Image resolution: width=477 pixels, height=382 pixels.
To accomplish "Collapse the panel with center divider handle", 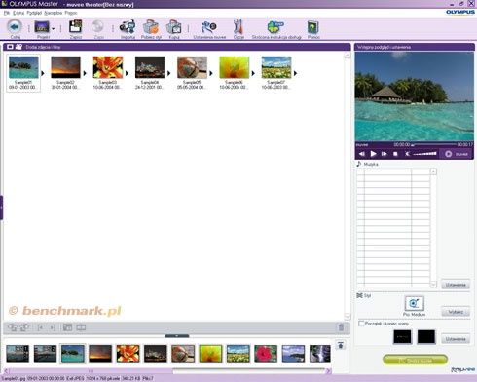I will pos(177,336).
